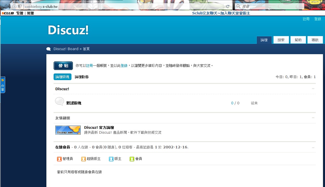Click the 2002-12-16 record date
Screen dimensions: 325x187
coord(176,147)
